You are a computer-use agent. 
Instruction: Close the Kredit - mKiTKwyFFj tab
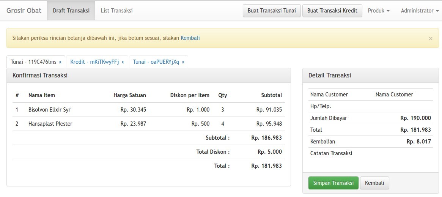pyautogui.click(x=123, y=62)
